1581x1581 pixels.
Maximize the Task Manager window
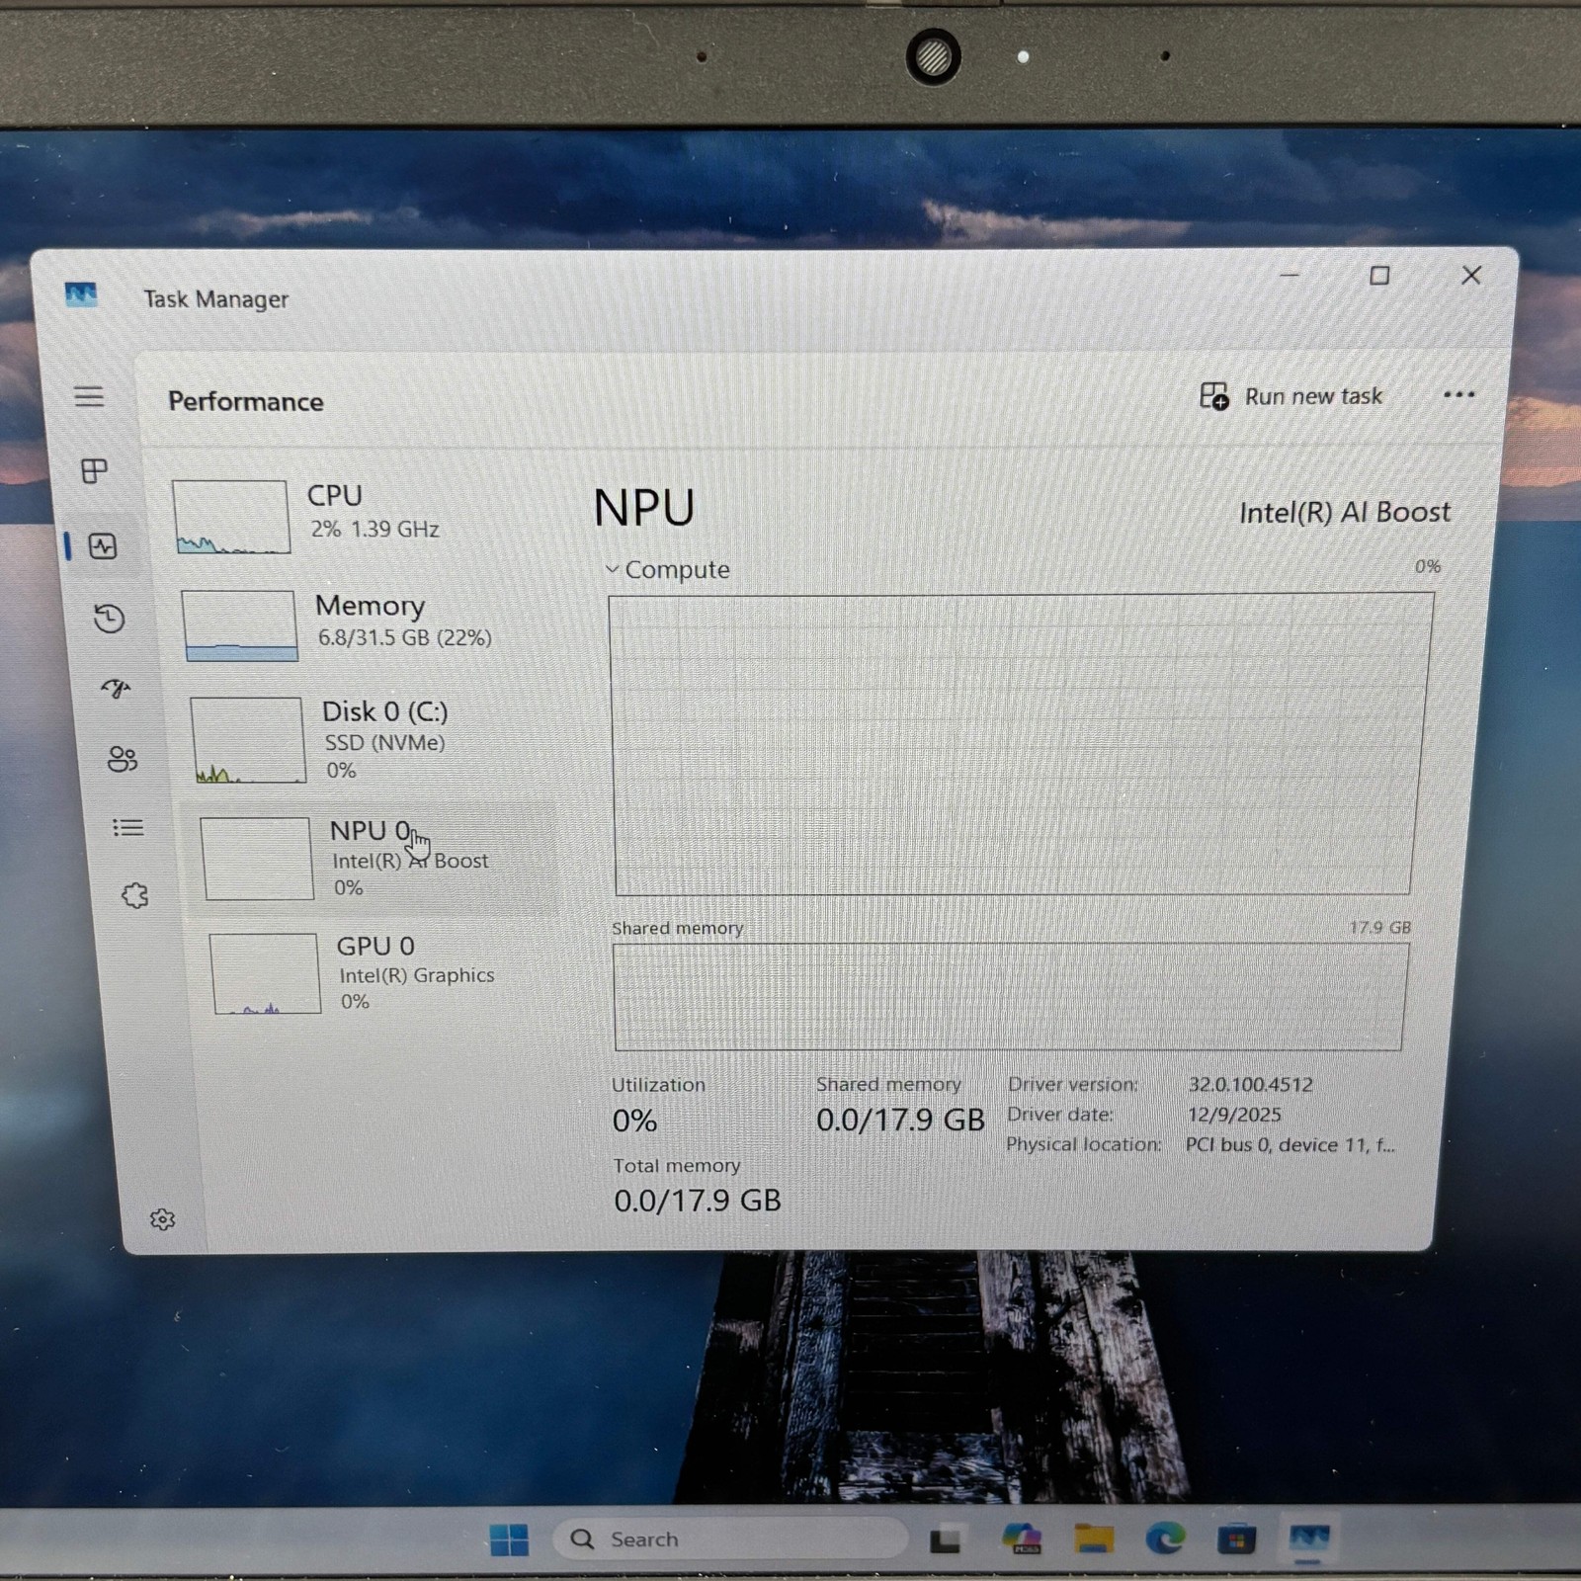coord(1379,276)
